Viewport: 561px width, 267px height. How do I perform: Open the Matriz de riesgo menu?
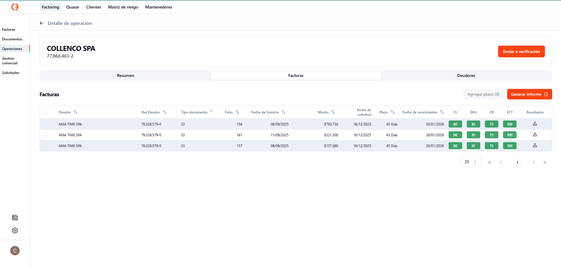pyautogui.click(x=123, y=7)
